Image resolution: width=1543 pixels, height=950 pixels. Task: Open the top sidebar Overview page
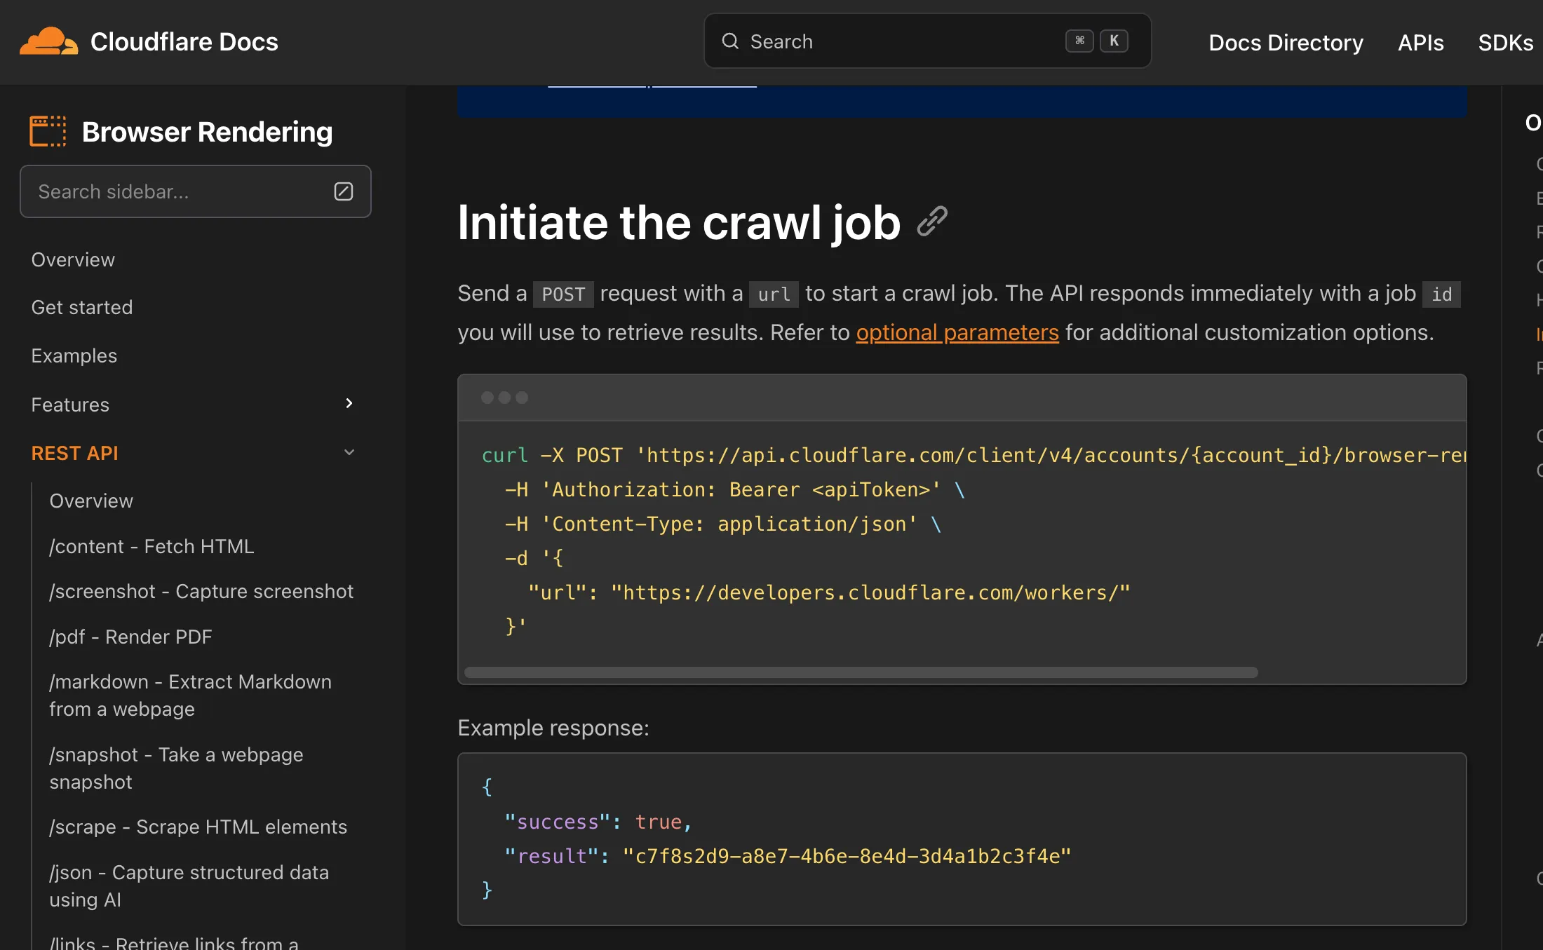(x=73, y=259)
